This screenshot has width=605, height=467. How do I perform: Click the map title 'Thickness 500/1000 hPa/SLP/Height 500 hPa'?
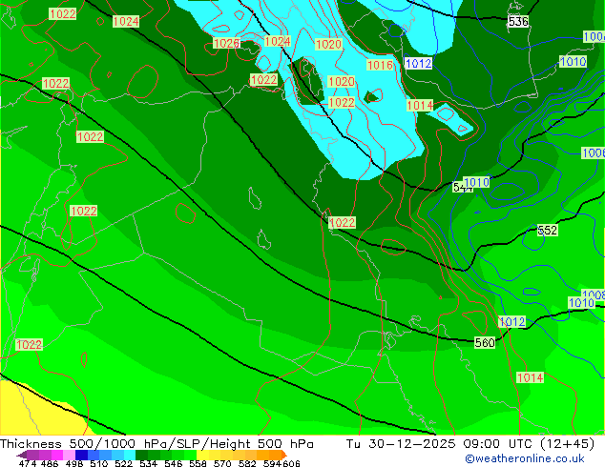click(156, 444)
